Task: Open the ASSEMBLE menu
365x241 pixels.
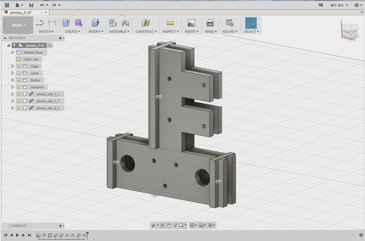Action: [x=119, y=32]
